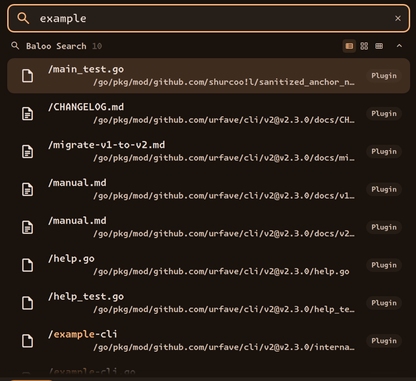Click Plugin badge on main_test.go row
This screenshot has width=416, height=381.
pyautogui.click(x=384, y=76)
